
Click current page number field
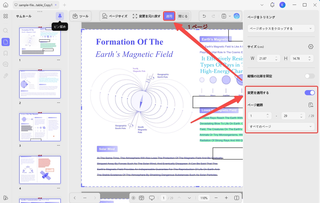pyautogui.click(x=164, y=198)
